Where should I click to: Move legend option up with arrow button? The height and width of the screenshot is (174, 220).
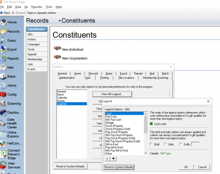coord(107,159)
